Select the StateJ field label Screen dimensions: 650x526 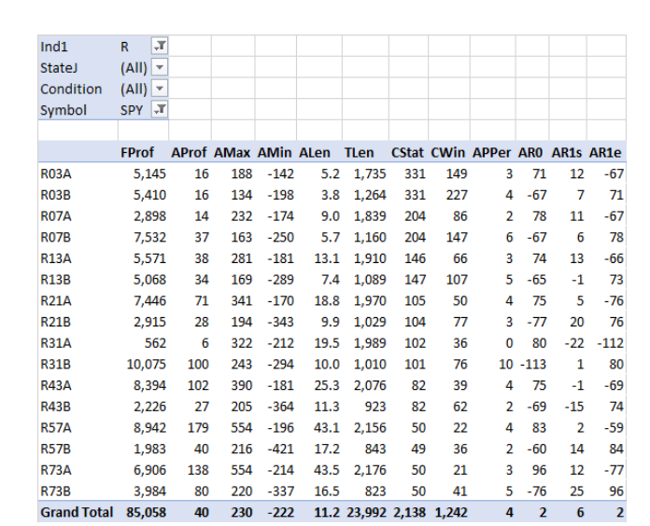pos(59,68)
